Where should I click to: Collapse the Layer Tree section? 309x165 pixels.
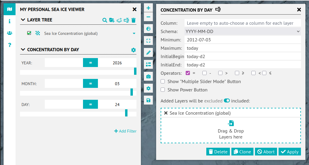[23, 20]
